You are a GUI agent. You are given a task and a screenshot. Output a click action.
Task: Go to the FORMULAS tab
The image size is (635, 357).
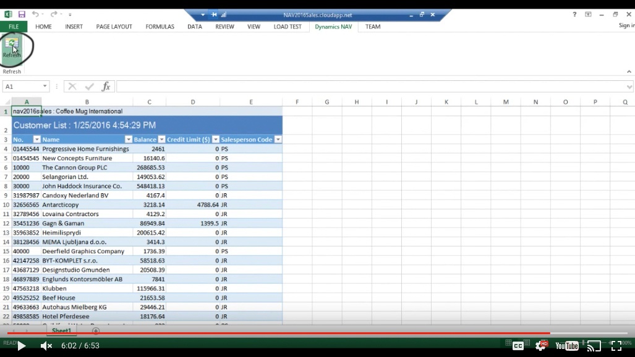(160, 27)
